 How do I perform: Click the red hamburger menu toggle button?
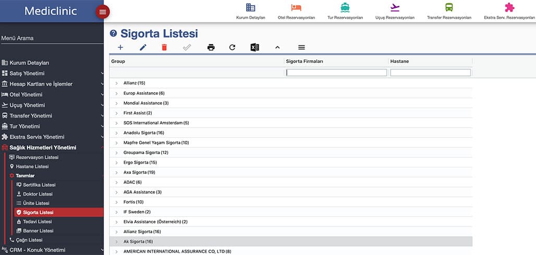(103, 12)
